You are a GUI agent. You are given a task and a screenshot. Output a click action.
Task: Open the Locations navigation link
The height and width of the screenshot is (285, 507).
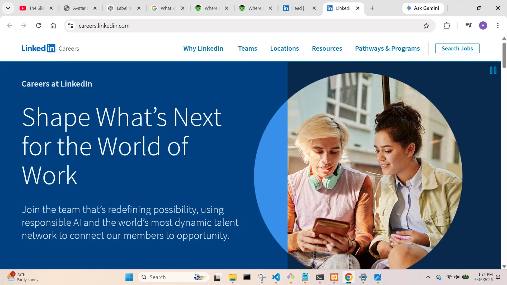click(284, 48)
